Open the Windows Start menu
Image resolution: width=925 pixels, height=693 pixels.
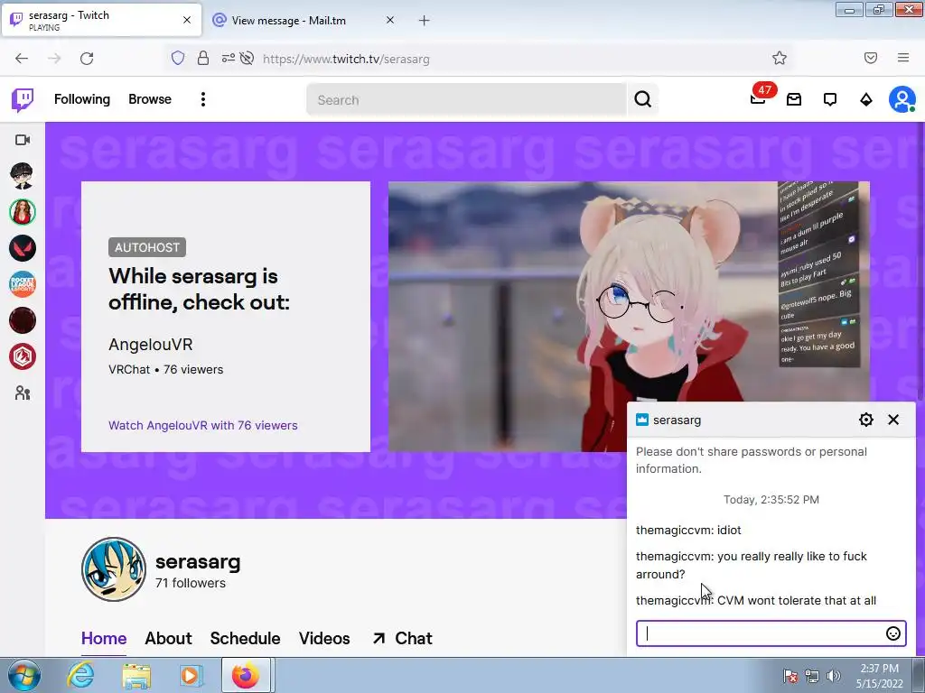(x=23, y=675)
